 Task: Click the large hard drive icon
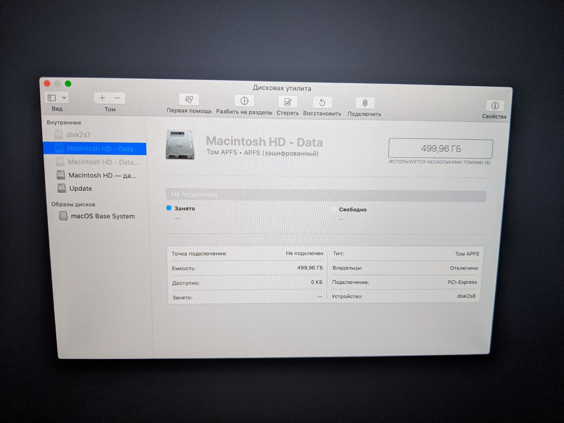tap(180, 145)
